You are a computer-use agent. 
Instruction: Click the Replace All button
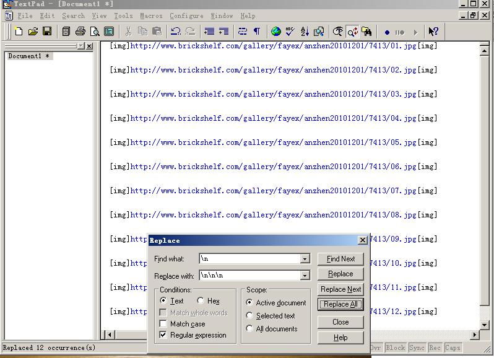coord(340,304)
